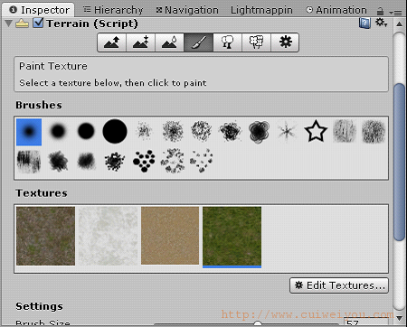Select the Raise/Lower Terrain tool
This screenshot has width=407, height=327.
[112, 42]
